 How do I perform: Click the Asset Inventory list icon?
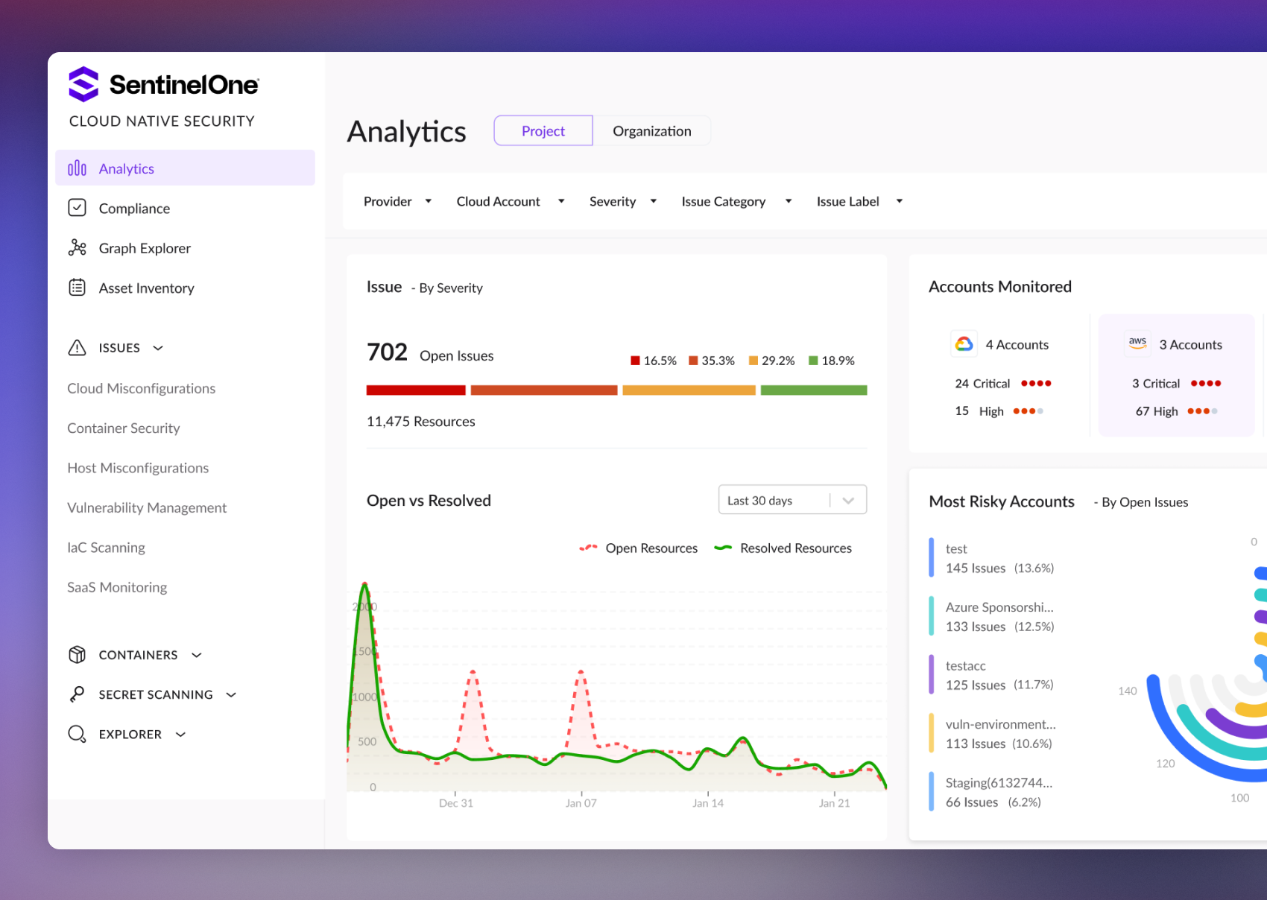[x=77, y=288]
